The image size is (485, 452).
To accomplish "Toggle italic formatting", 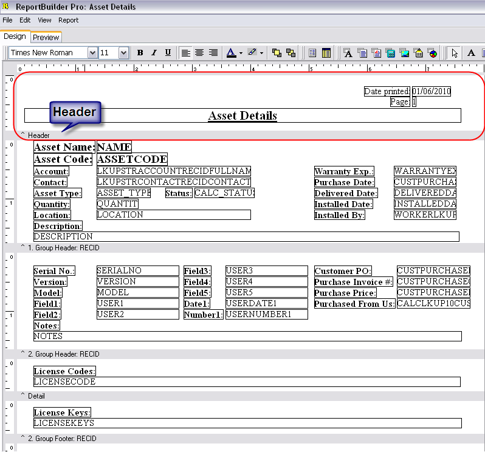I will coord(154,53).
